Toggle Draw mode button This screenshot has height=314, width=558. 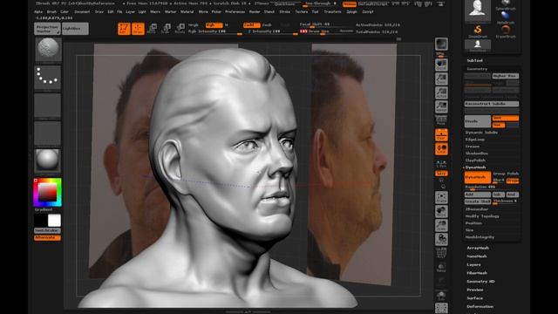click(x=138, y=29)
